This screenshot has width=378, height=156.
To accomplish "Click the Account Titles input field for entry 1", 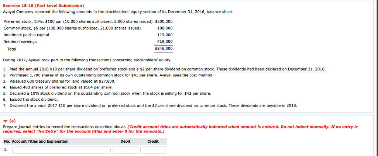I will pyautogui.click(x=61, y=150).
